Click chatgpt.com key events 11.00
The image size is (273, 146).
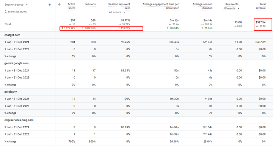tap(238, 42)
